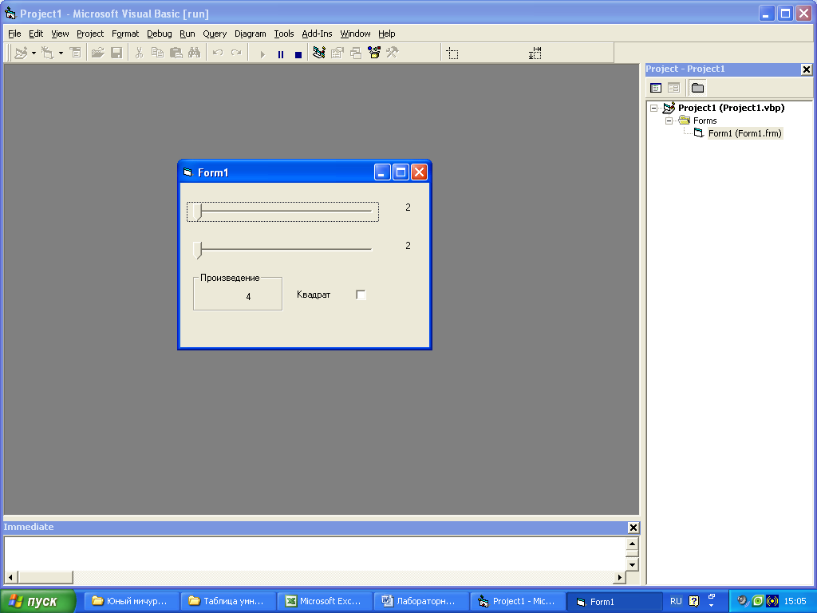Collapse the Project1 (Project1.vbp) tree node
This screenshot has height=613, width=817.
(654, 108)
